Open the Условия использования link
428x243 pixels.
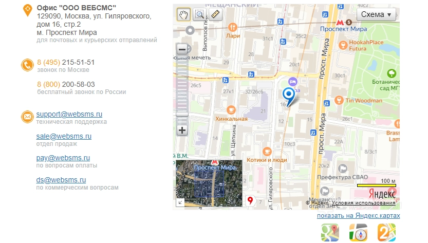pos(364,203)
